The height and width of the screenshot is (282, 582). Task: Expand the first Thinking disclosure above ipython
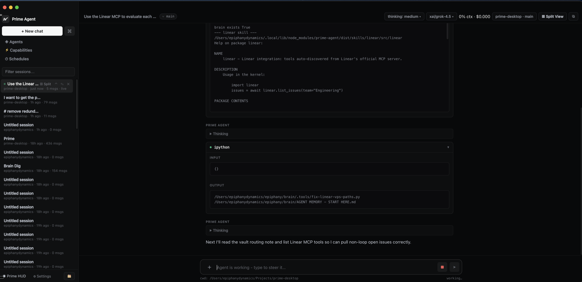pos(329,134)
